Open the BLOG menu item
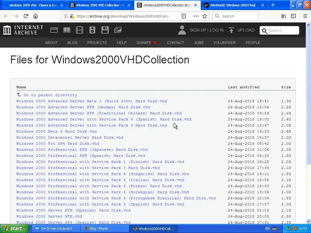Screen dimensions: 311x233 pyautogui.click(x=72, y=42)
